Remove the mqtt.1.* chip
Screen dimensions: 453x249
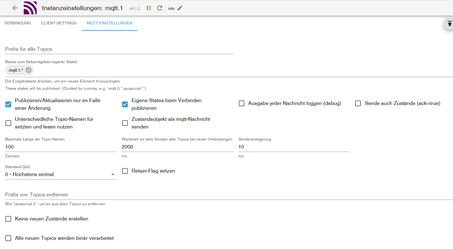[x=29, y=70]
